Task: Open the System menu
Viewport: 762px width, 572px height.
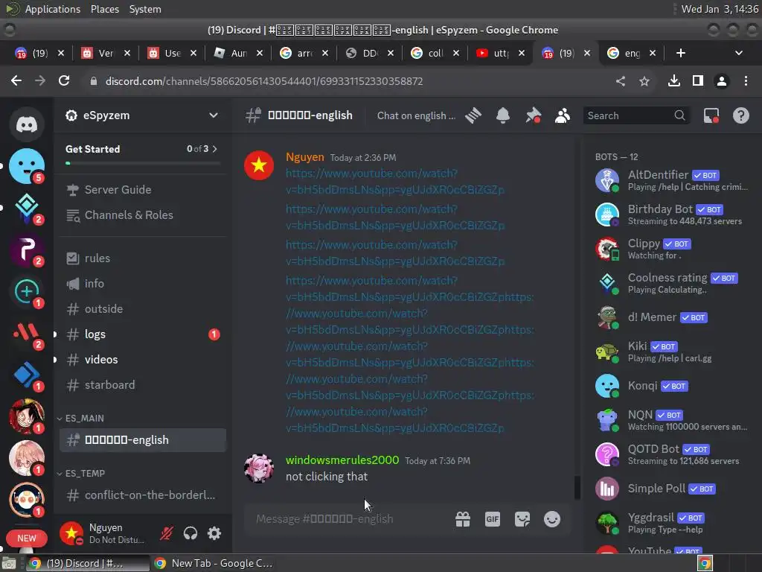Action: pos(145,9)
